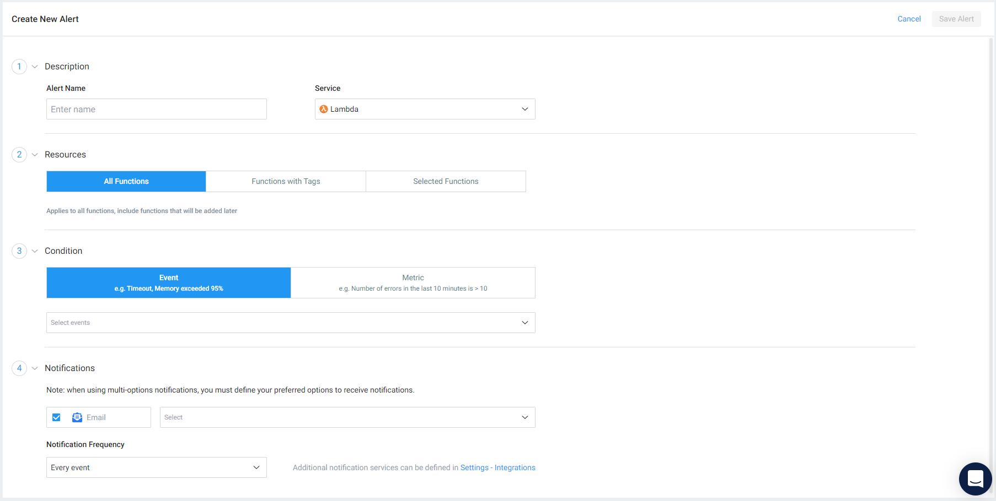The height and width of the screenshot is (501, 996).
Task: Click the Save Alert button
Action: point(956,19)
